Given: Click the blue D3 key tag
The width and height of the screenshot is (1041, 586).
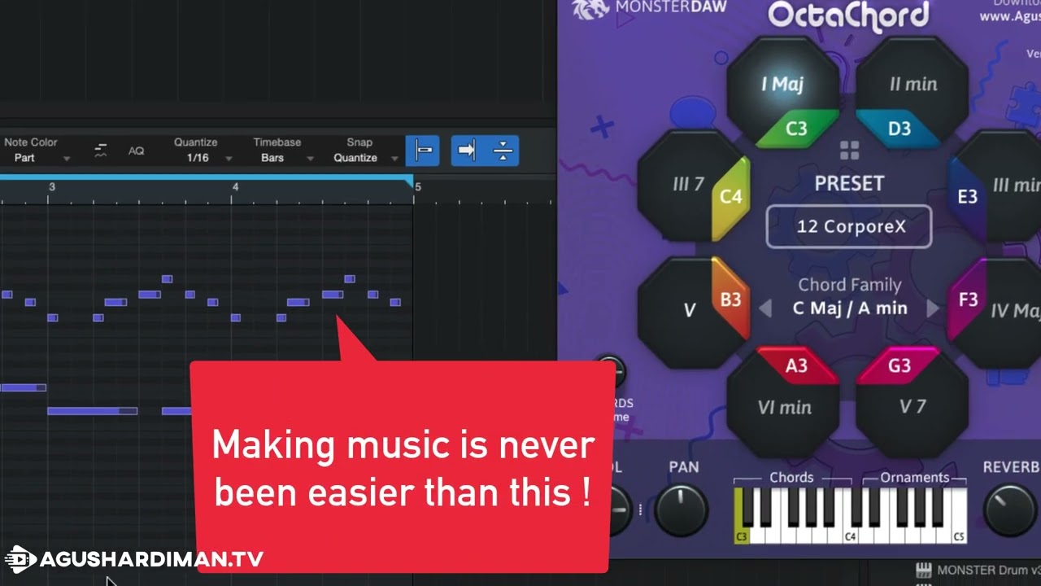Looking at the screenshot, I should (898, 129).
